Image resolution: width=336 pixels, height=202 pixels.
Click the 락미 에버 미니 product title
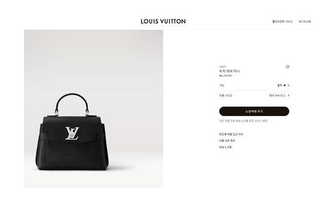(x=229, y=71)
